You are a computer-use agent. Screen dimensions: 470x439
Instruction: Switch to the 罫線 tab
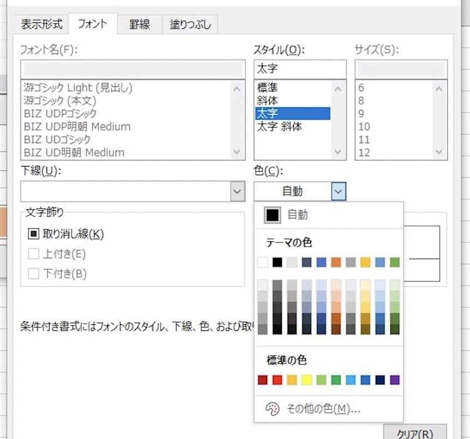tap(140, 25)
